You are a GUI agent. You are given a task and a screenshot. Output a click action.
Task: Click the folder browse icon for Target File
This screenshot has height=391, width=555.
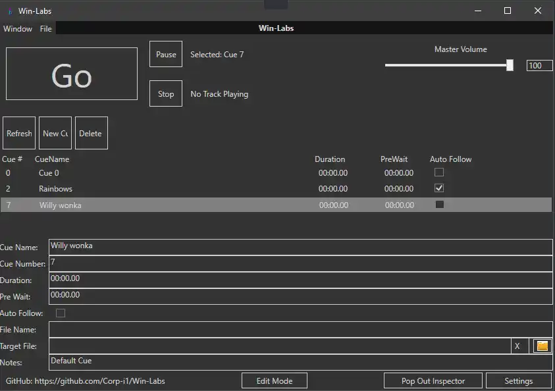tap(542, 346)
